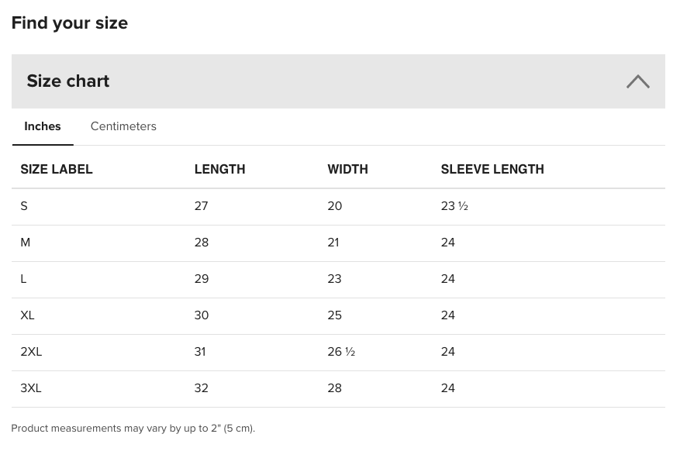The width and height of the screenshot is (680, 458).
Task: Click the WIDTH column header
Action: pyautogui.click(x=348, y=169)
